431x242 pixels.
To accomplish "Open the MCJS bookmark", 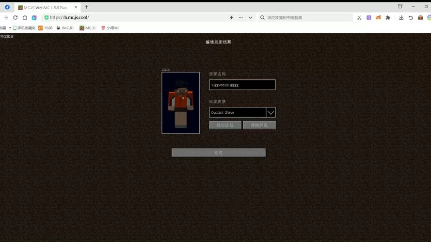I will click(88, 28).
